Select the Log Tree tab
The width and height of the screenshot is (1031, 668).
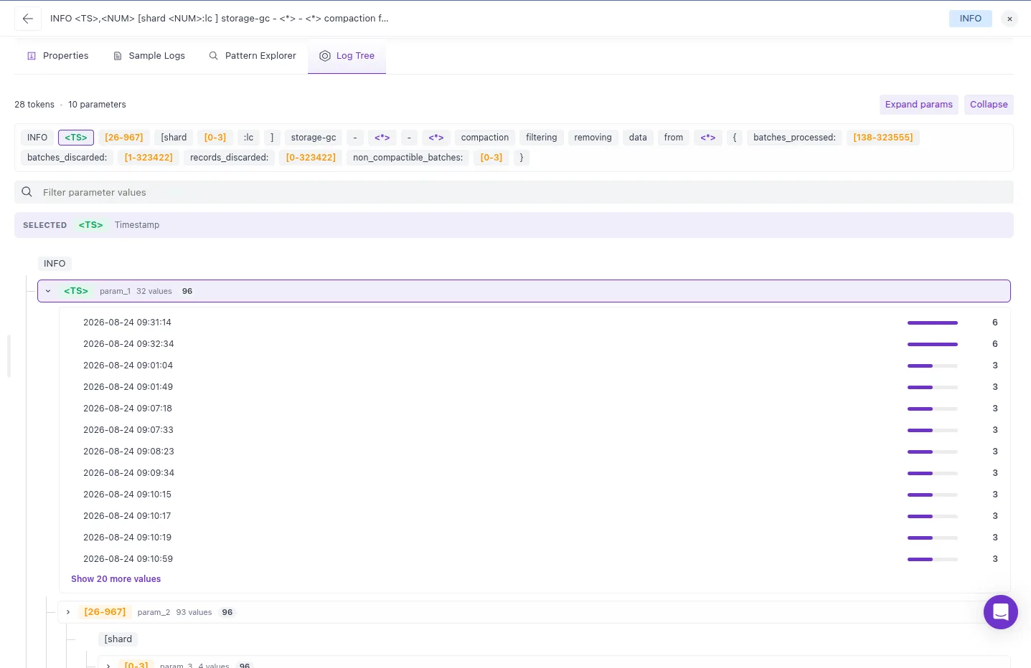(x=347, y=56)
